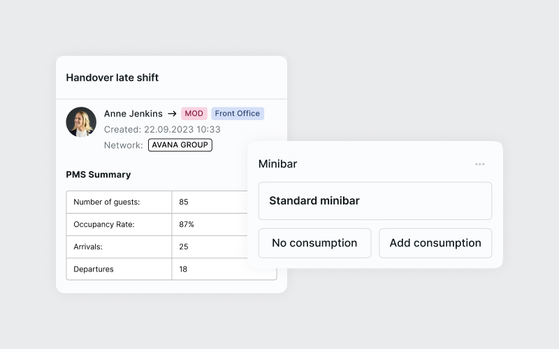Click the PMS Summary heading
559x349 pixels.
click(99, 174)
